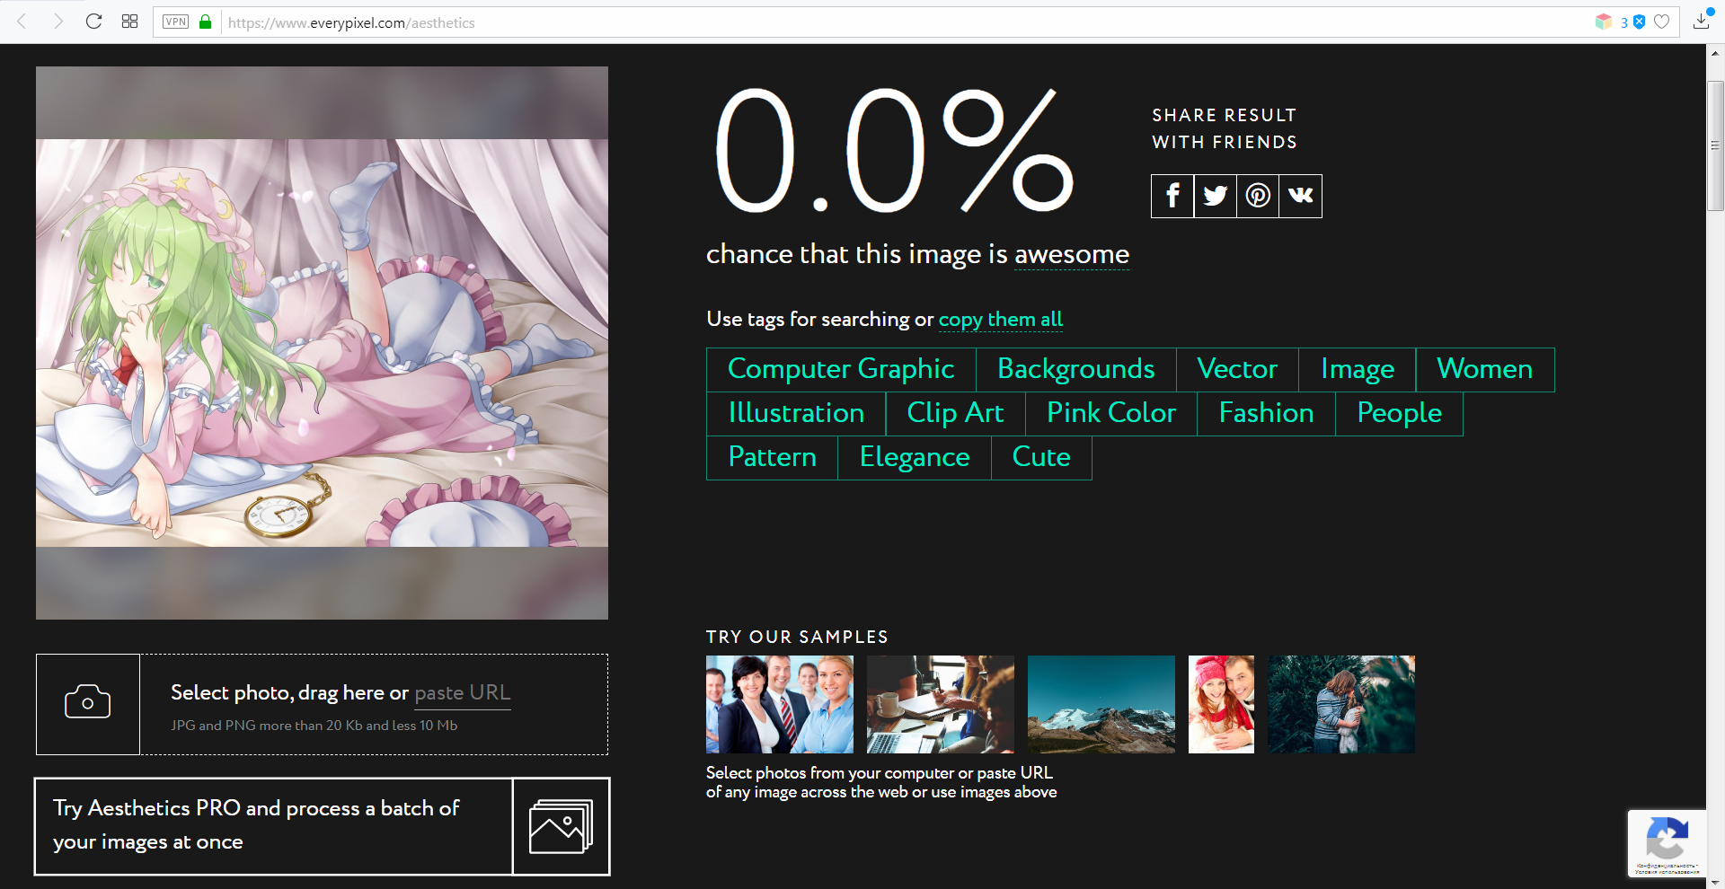Select the Pattern tag
This screenshot has height=889, width=1725.
(773, 458)
